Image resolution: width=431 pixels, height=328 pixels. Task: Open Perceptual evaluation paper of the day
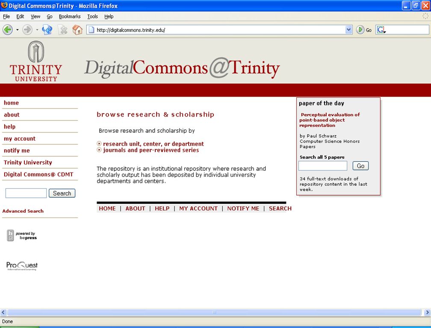click(330, 120)
